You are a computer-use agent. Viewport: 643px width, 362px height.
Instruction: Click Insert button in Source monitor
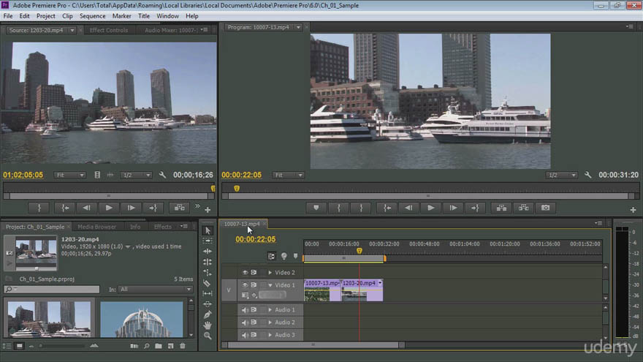(x=179, y=208)
